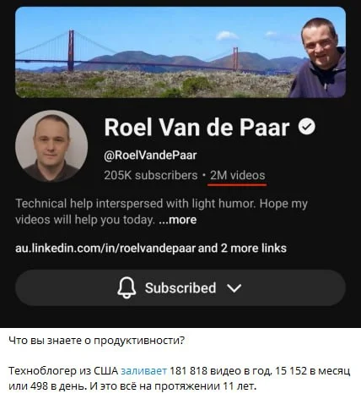Click the man's photo in the banner
This screenshot has width=361, height=399.
coord(321,57)
